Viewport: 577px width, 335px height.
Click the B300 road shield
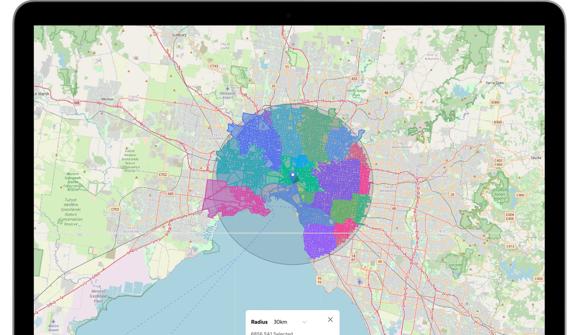[x=495, y=102]
